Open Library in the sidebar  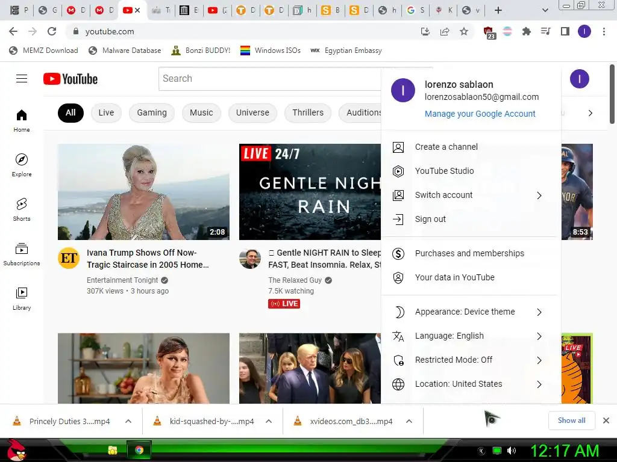22,298
